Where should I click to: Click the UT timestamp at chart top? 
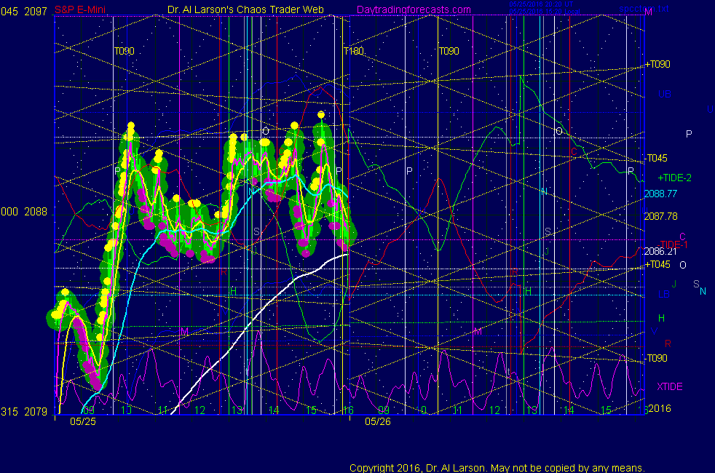[541, 4]
